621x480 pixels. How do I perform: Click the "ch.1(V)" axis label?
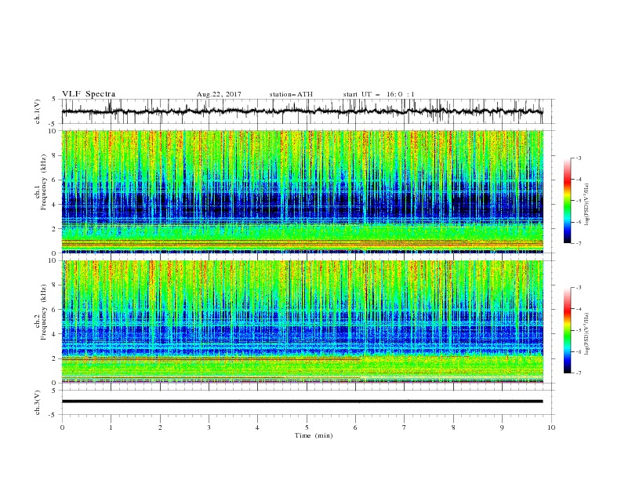click(38, 111)
